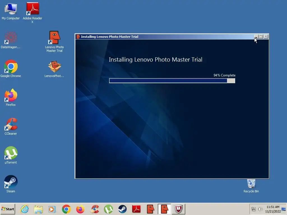287x215 pixels.
Task: Select the DataWagon desktop shortcut
Action: (11, 40)
